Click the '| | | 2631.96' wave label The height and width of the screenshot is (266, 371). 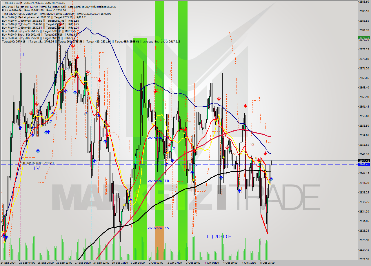[219, 237]
